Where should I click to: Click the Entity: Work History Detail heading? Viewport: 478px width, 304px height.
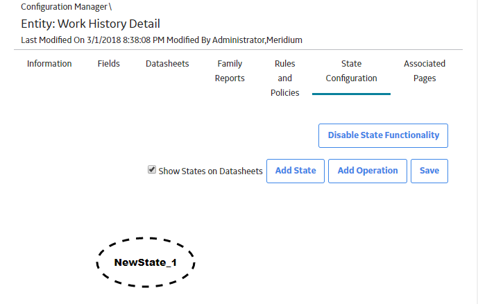coord(91,24)
